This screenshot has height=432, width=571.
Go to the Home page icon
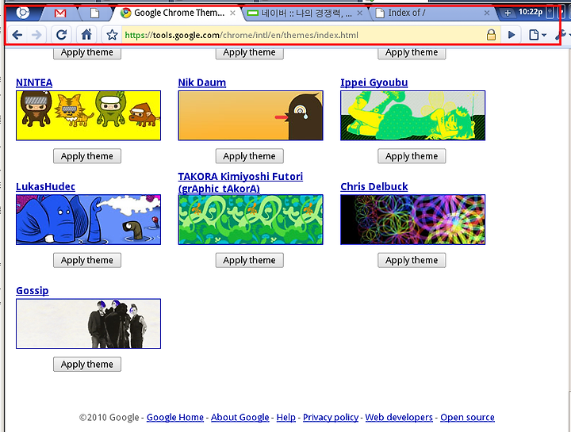tap(86, 35)
